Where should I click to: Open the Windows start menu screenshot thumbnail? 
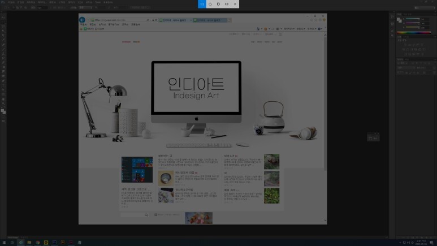point(137,170)
